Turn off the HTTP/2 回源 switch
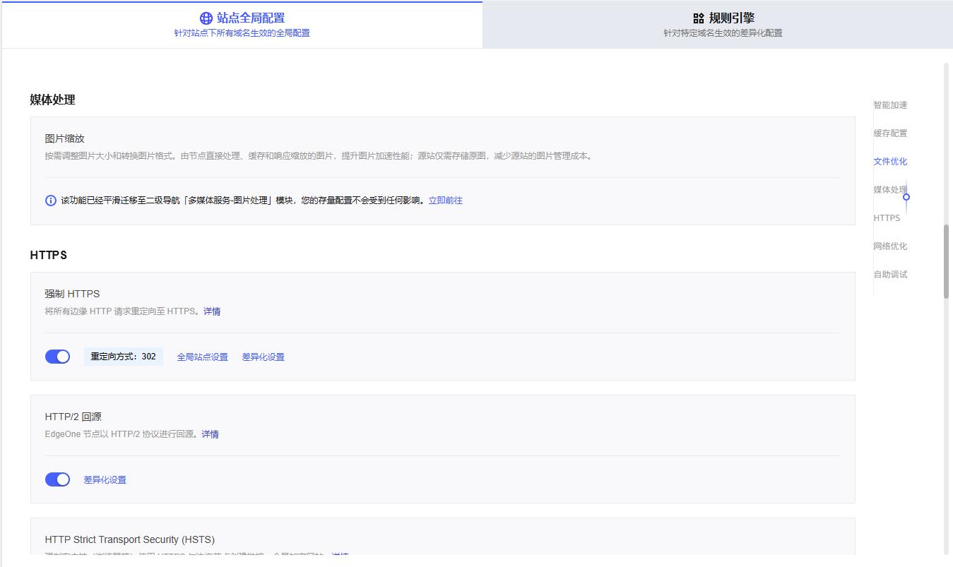This screenshot has height=567, width=953. pyautogui.click(x=57, y=479)
